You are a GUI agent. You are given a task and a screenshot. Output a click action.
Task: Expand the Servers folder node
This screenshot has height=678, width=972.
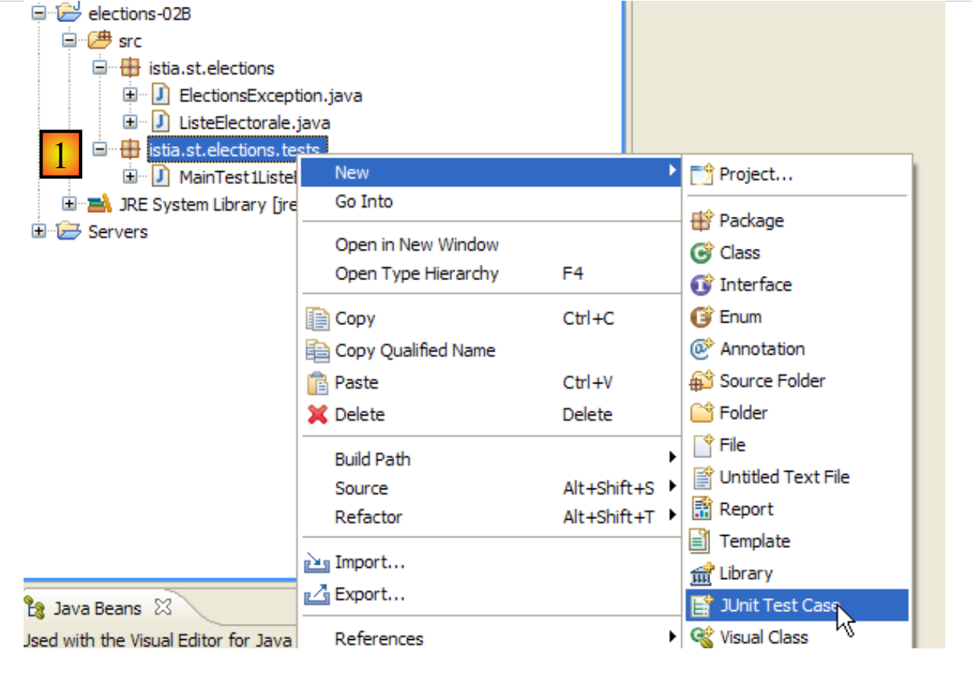tap(39, 231)
